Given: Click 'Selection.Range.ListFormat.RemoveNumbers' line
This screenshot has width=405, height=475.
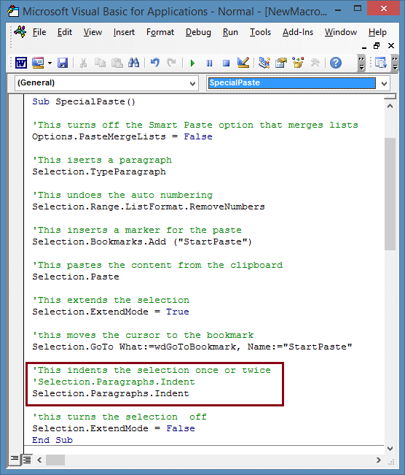Looking at the screenshot, I should pos(149,206).
